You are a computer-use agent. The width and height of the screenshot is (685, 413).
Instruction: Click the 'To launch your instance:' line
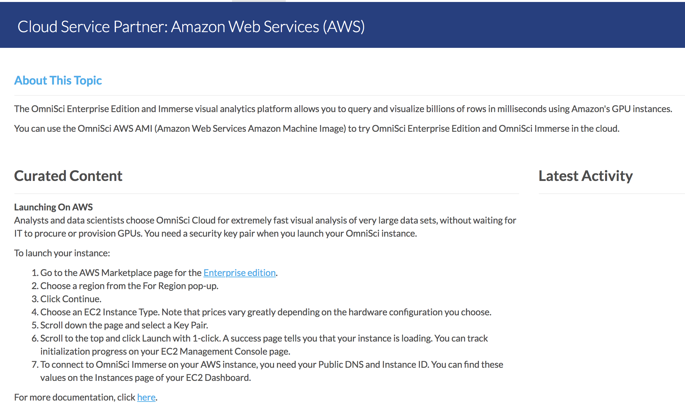[62, 253]
